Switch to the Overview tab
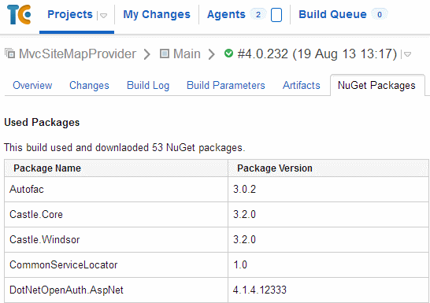Screen dimensions: 430x303 pyautogui.click(x=32, y=85)
